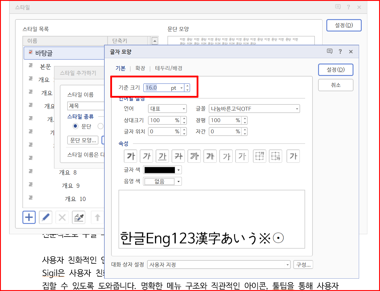380x291 pixels.
Task: Click the 취소 button
Action: 335,85
